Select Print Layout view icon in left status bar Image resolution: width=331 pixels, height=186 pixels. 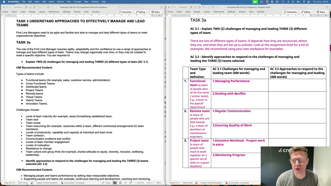[115, 183]
